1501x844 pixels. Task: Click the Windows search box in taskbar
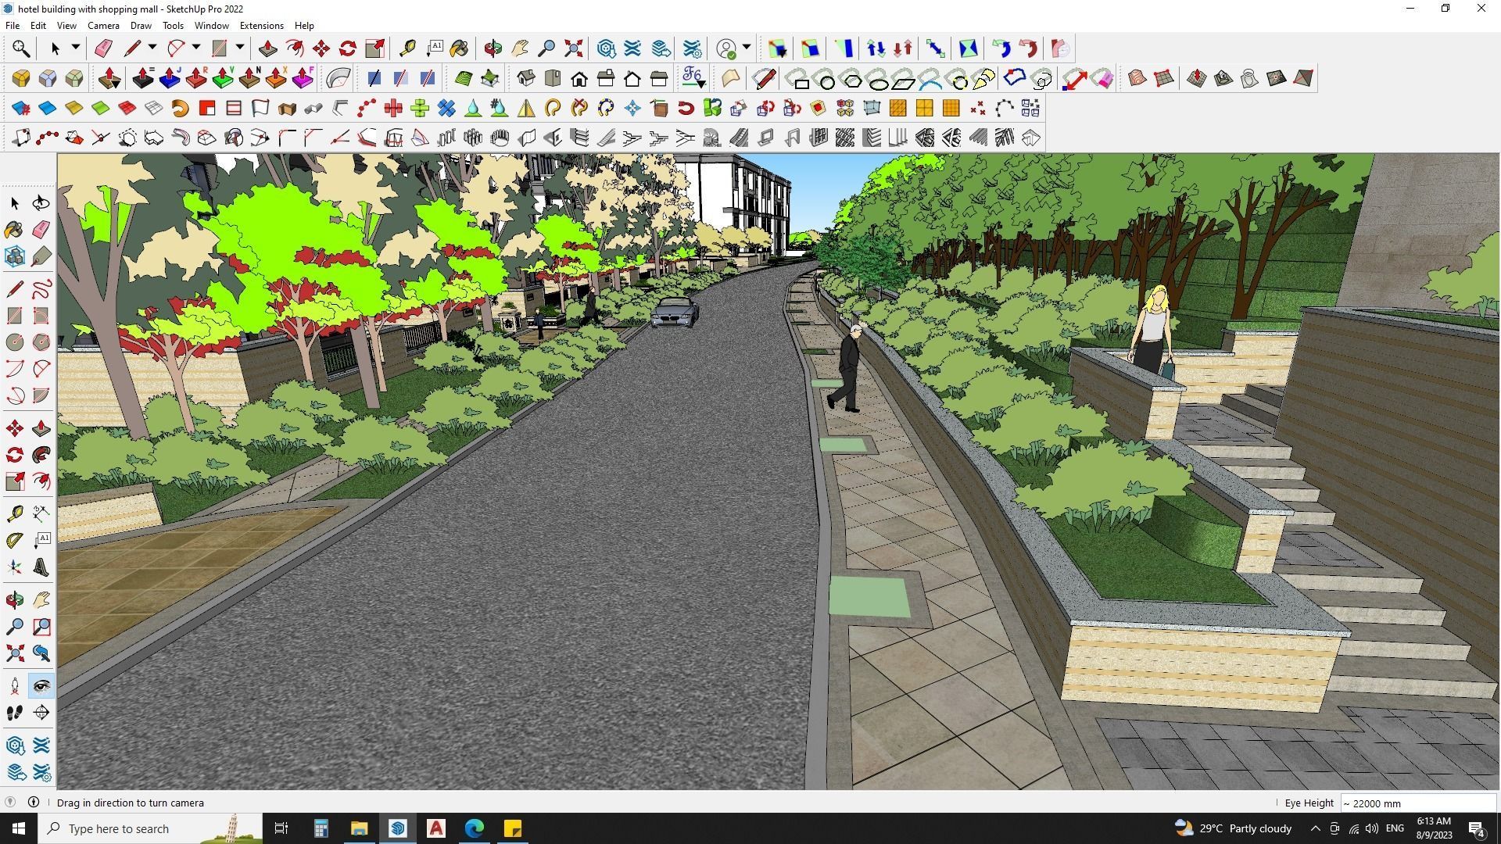click(x=152, y=828)
